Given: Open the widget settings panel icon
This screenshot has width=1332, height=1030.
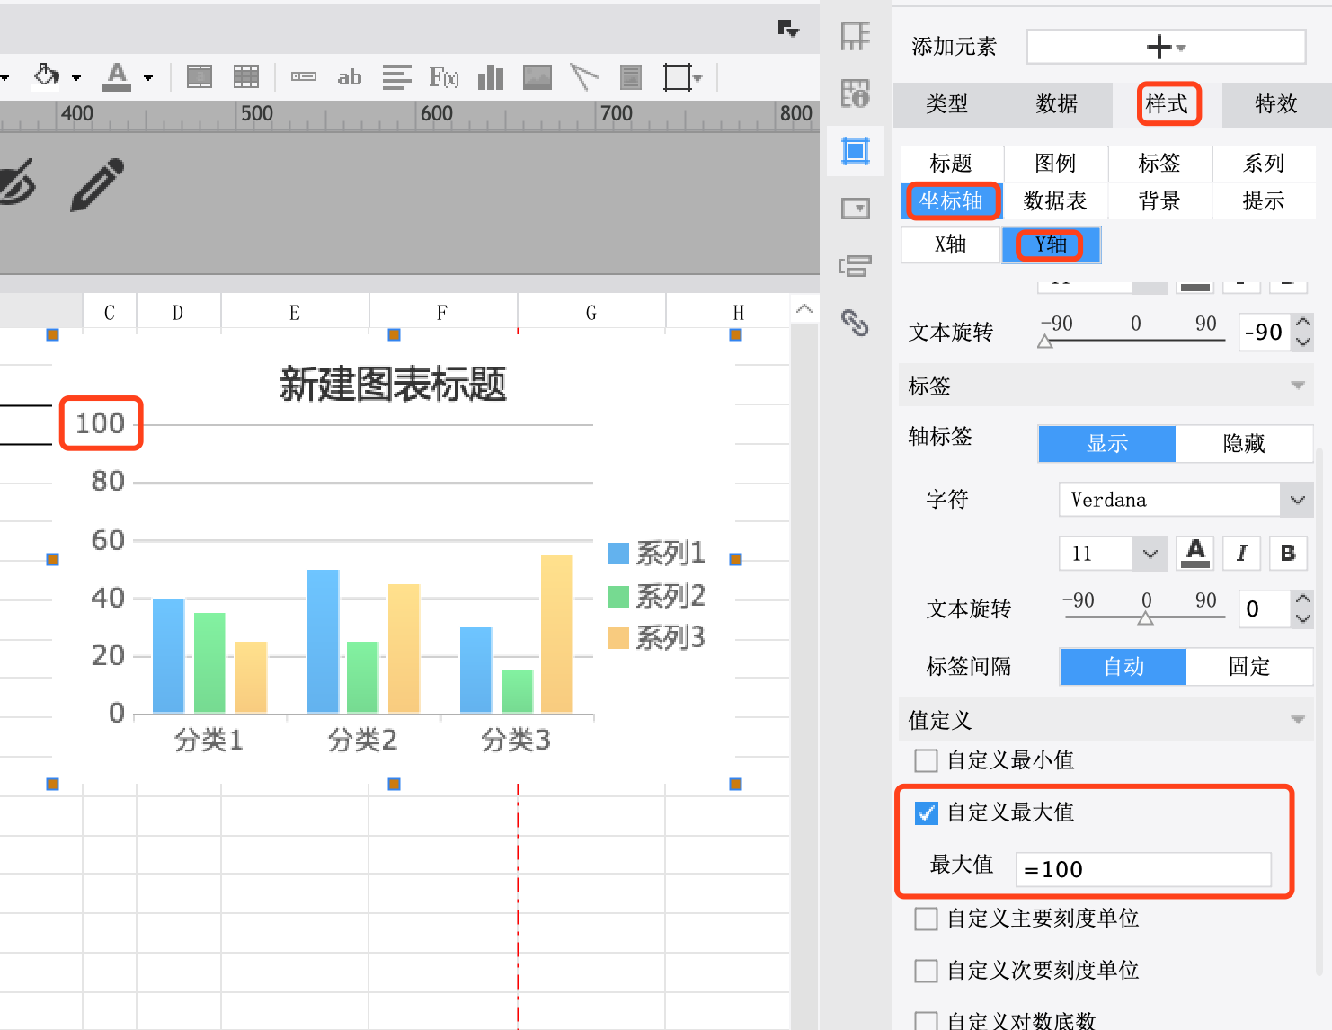Looking at the screenshot, I should pyautogui.click(x=856, y=209).
